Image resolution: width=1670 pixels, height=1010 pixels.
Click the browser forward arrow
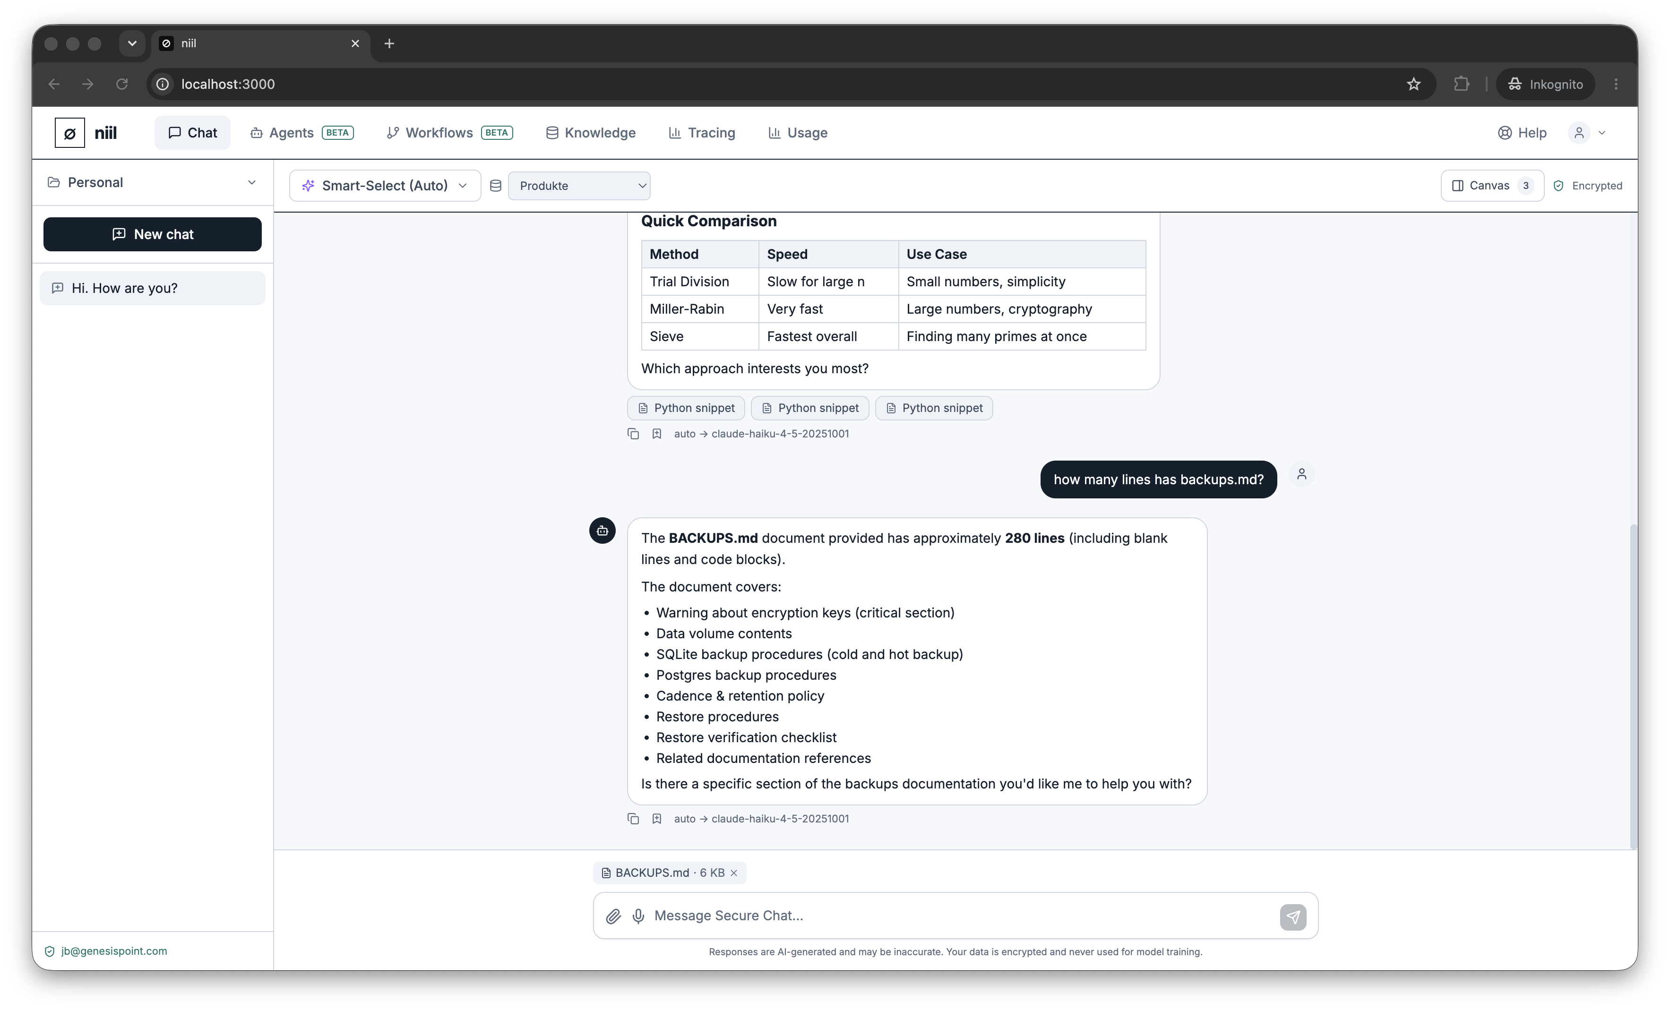[87, 84]
